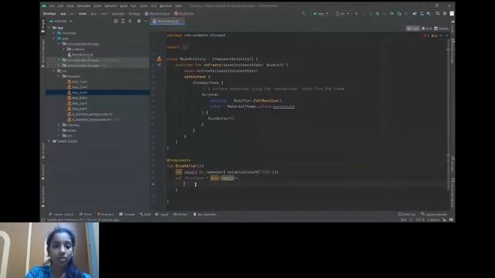495x278 pixels.
Task: Open the Event Log in bottom bar
Action: [x=407, y=215]
